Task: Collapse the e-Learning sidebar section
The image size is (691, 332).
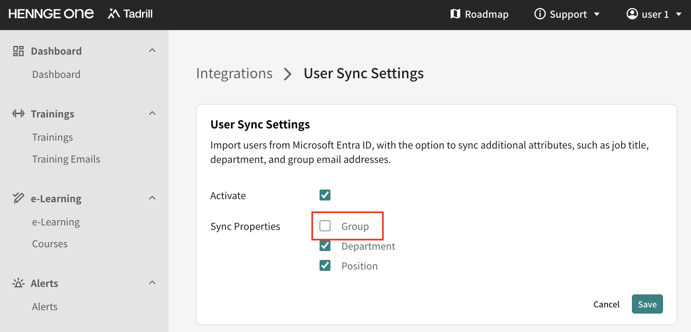Action: pyautogui.click(x=152, y=198)
